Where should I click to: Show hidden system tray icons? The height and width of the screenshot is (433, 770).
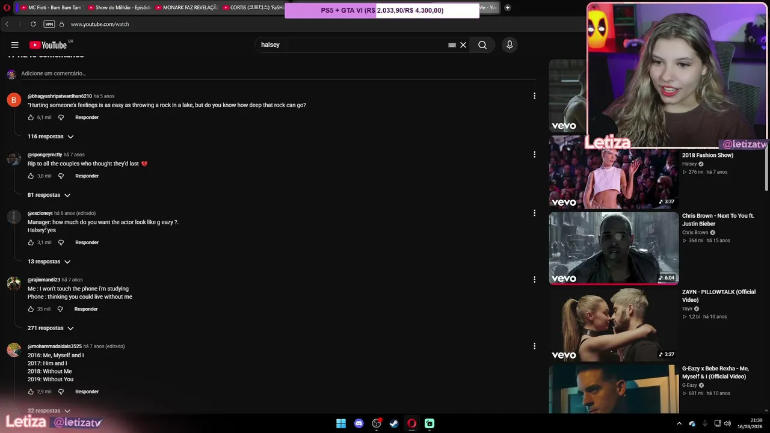[x=679, y=423]
